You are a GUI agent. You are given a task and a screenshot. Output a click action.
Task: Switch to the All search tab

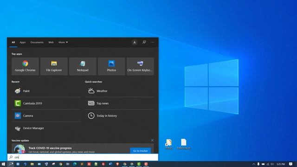[13, 42]
